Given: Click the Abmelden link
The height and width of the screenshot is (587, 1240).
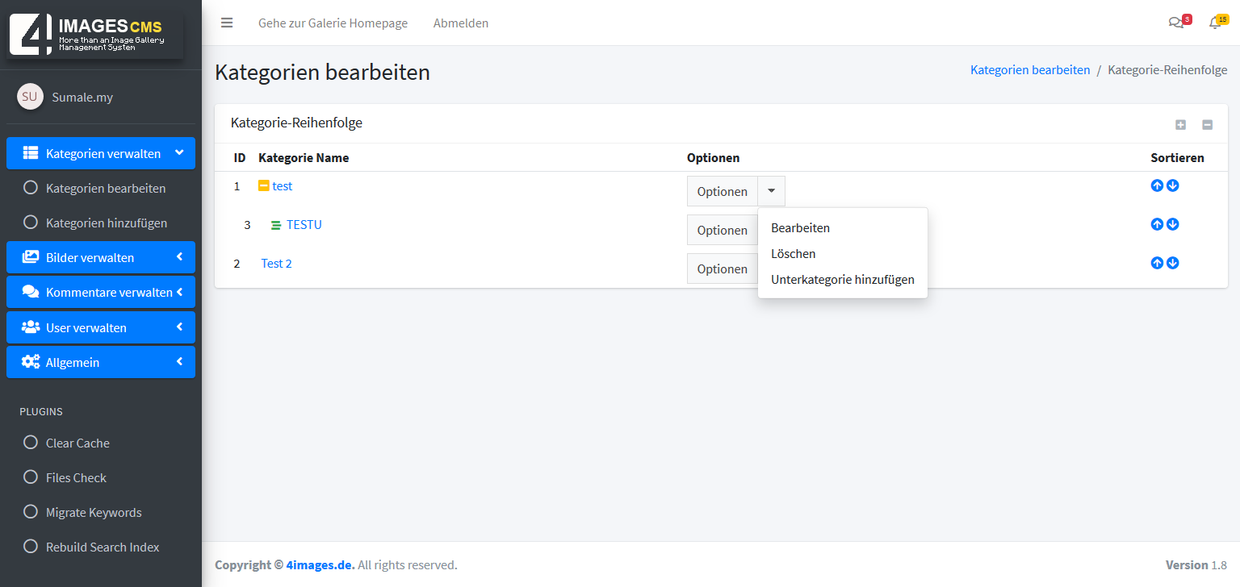Looking at the screenshot, I should click(461, 23).
